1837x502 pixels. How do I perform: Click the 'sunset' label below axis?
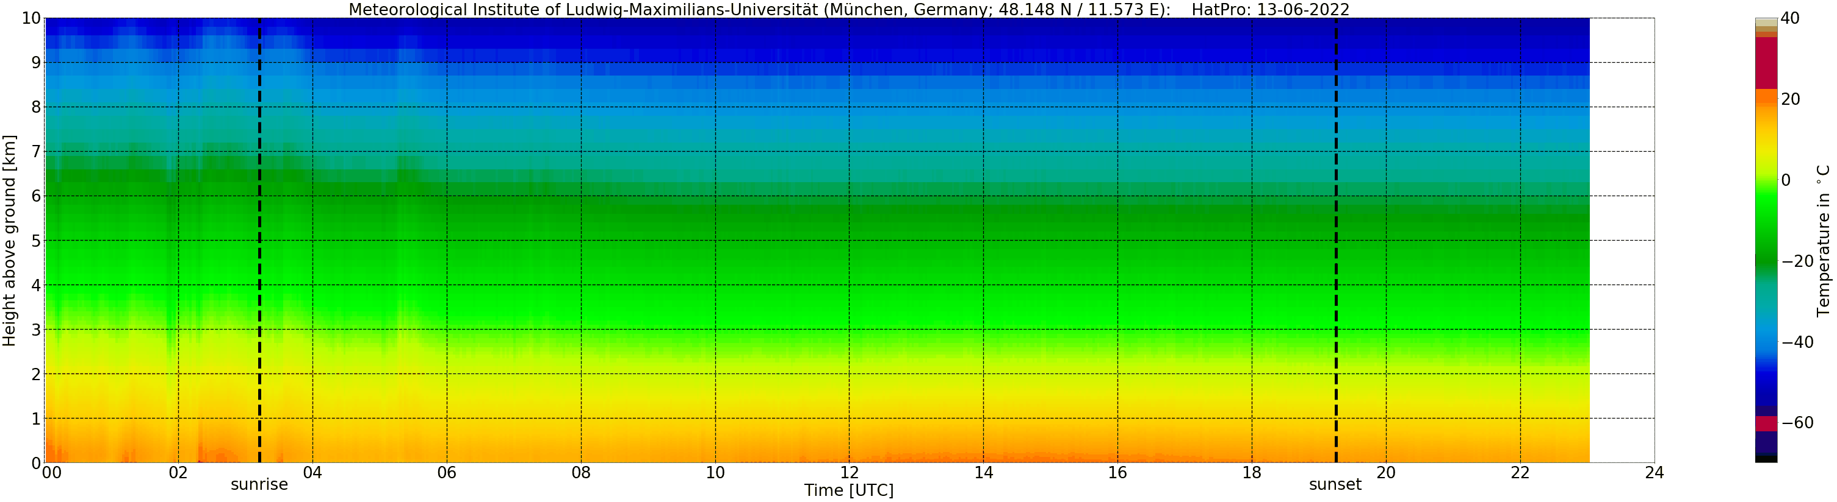1335,485
